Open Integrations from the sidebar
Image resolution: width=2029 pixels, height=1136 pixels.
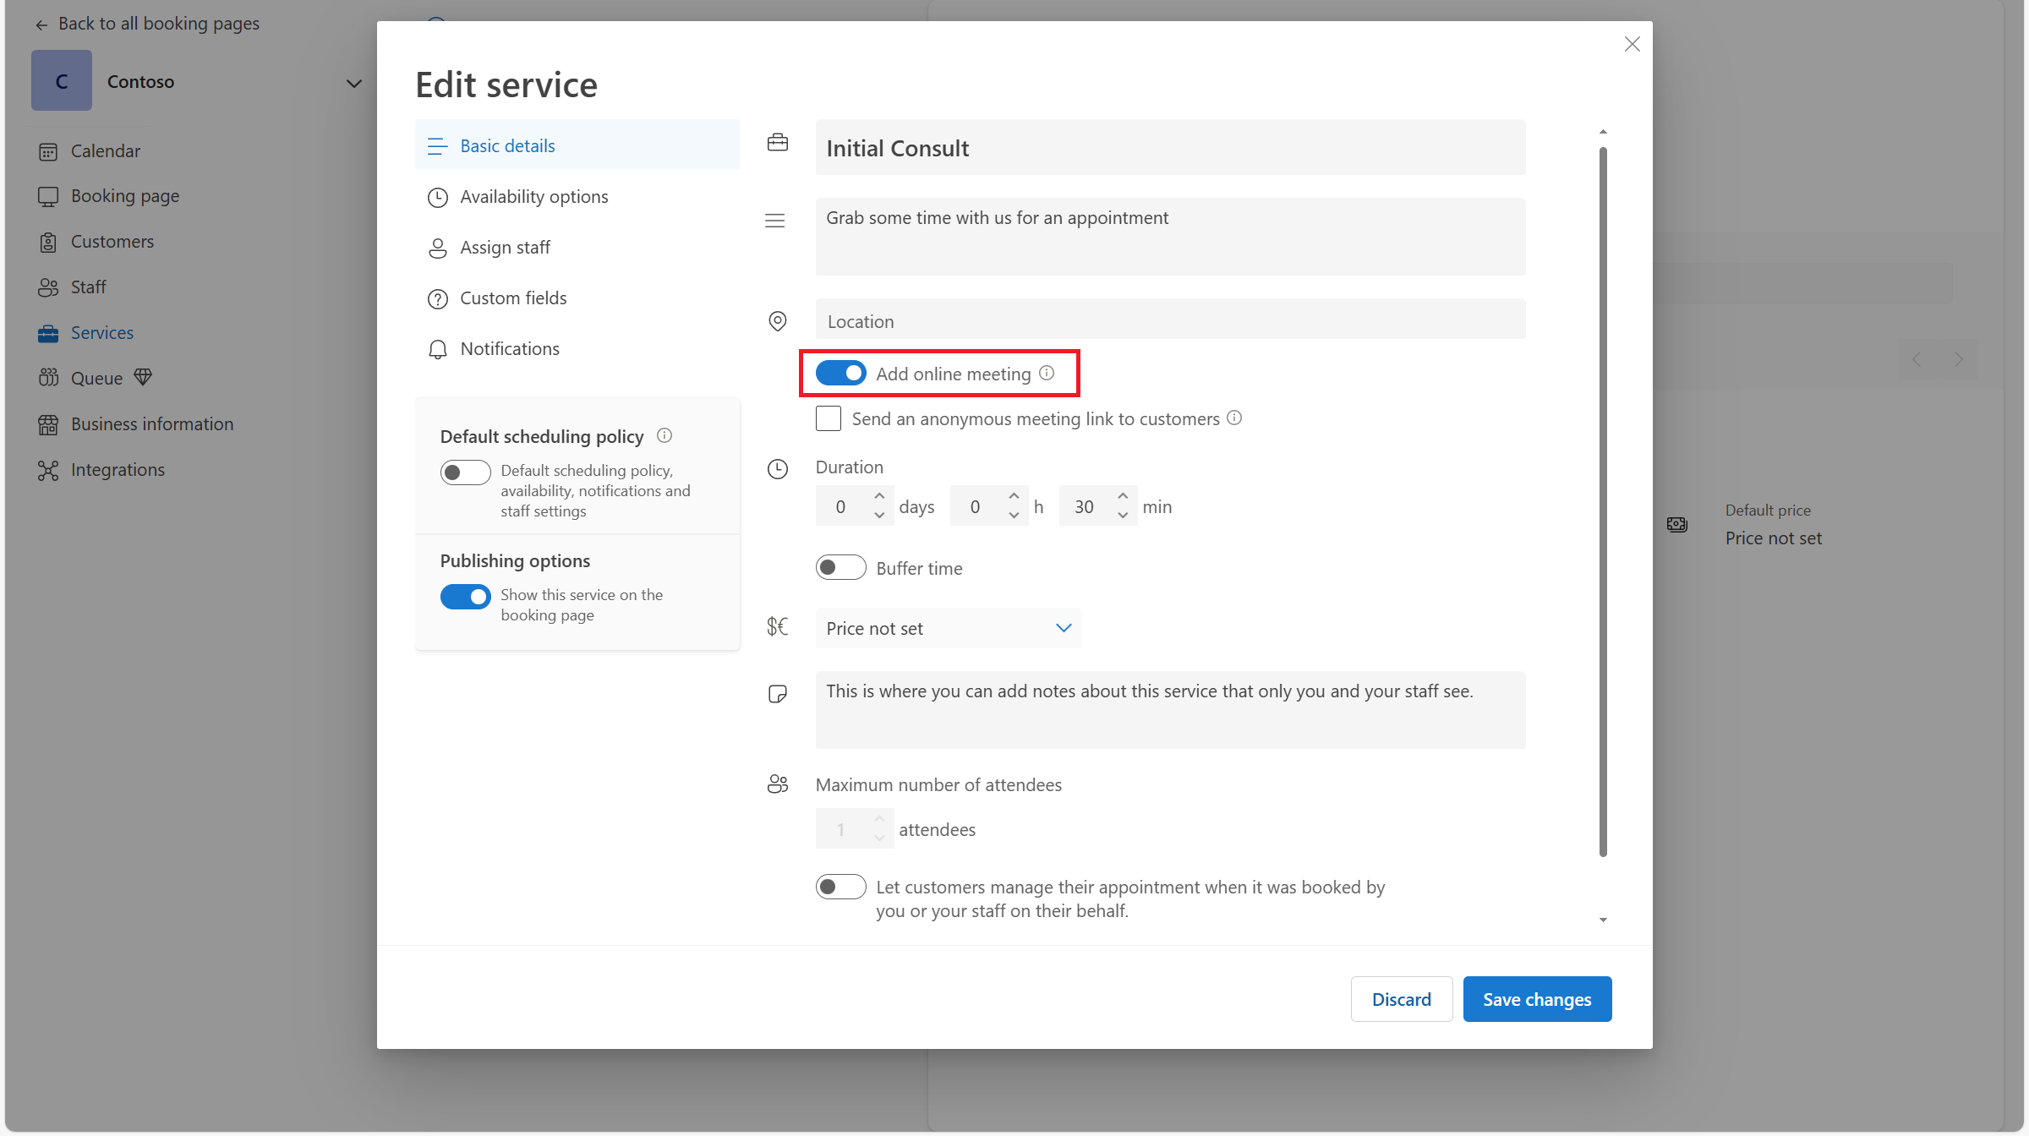(x=118, y=469)
